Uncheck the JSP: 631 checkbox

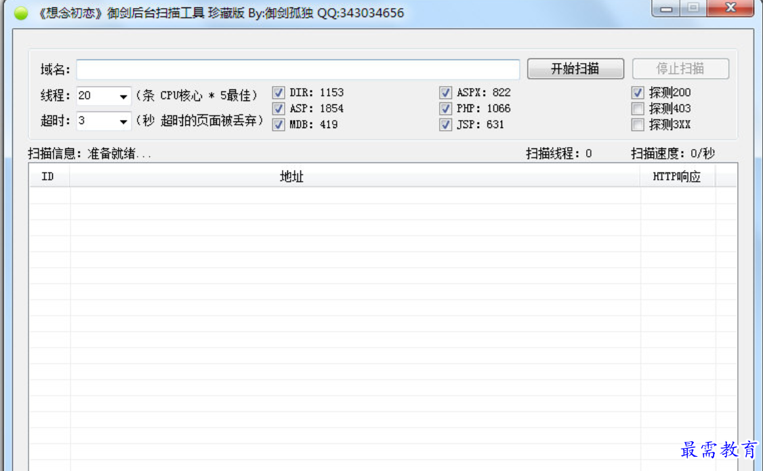point(445,125)
